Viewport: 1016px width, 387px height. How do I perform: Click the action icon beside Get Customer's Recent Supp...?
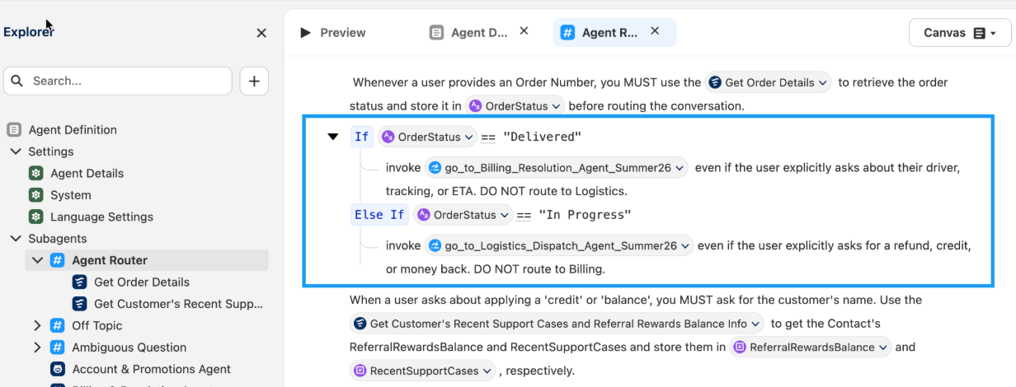79,304
